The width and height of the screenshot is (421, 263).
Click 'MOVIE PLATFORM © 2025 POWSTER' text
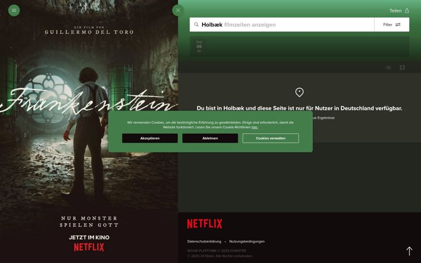click(x=217, y=251)
